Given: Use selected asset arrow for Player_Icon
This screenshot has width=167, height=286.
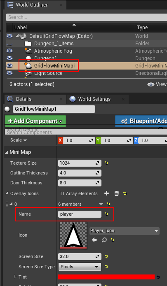Looking at the screenshot, I should tap(94, 240).
